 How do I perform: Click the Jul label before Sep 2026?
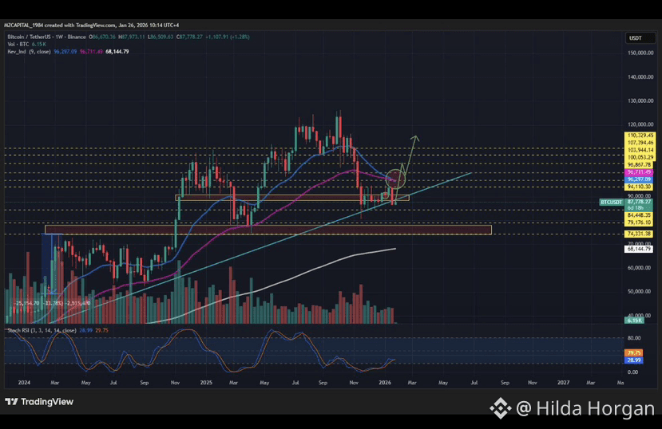click(x=474, y=383)
